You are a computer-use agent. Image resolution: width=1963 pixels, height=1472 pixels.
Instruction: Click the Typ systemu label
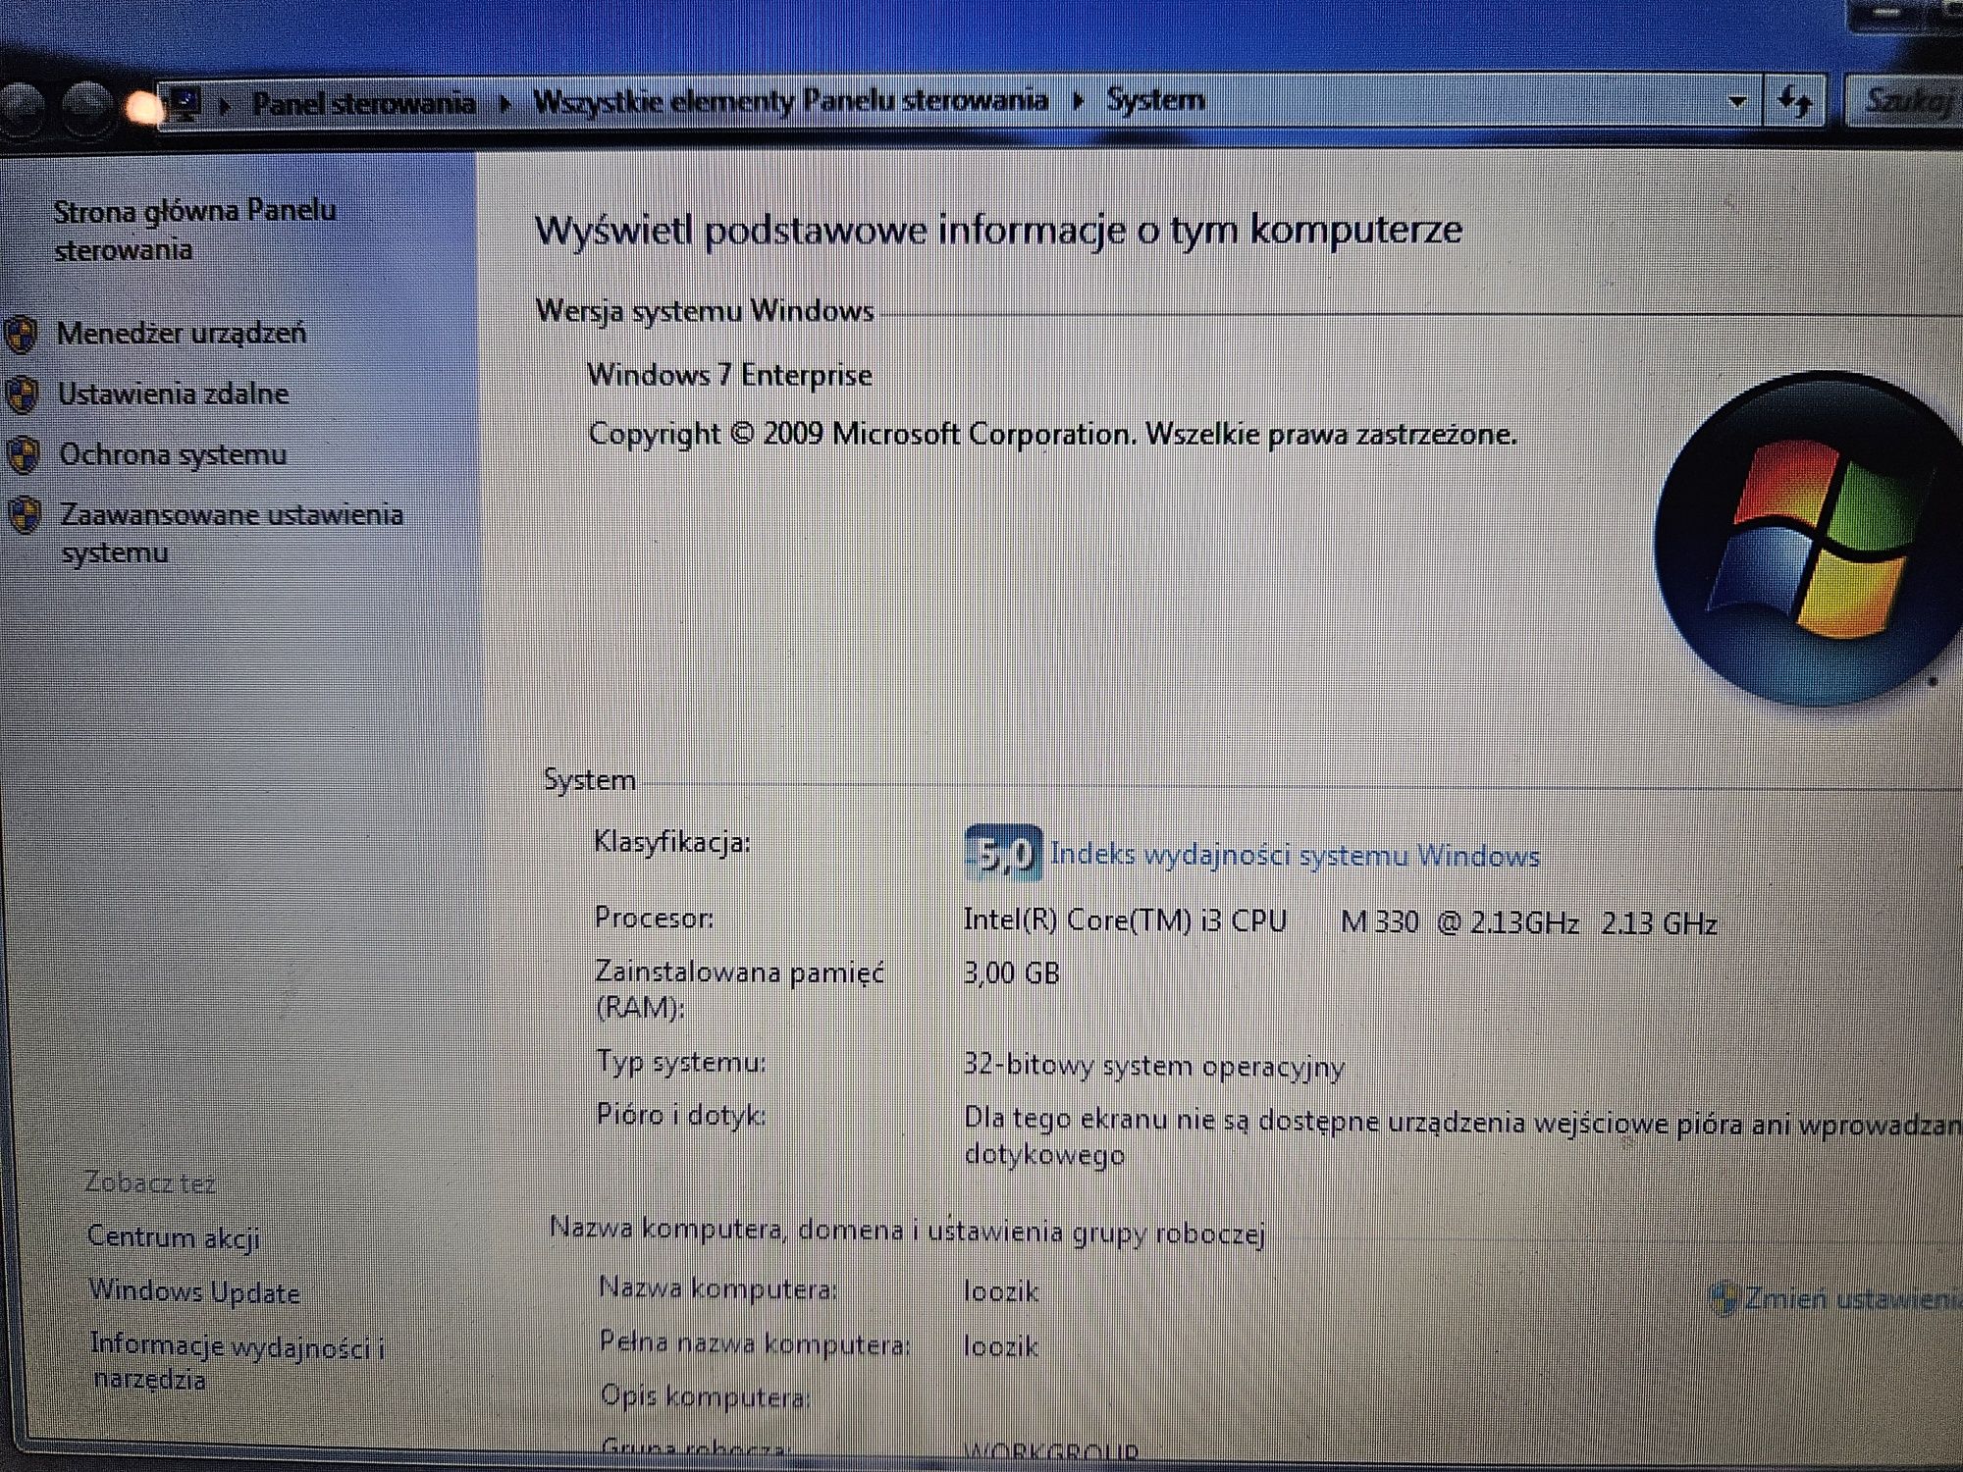coord(681,1062)
